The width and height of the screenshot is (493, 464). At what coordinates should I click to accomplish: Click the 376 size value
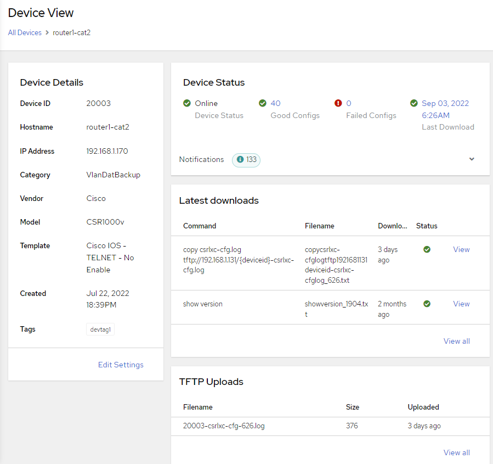352,426
